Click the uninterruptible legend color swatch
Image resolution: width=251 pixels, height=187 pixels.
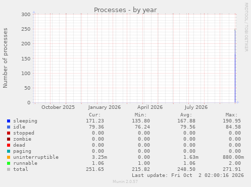point(9,157)
